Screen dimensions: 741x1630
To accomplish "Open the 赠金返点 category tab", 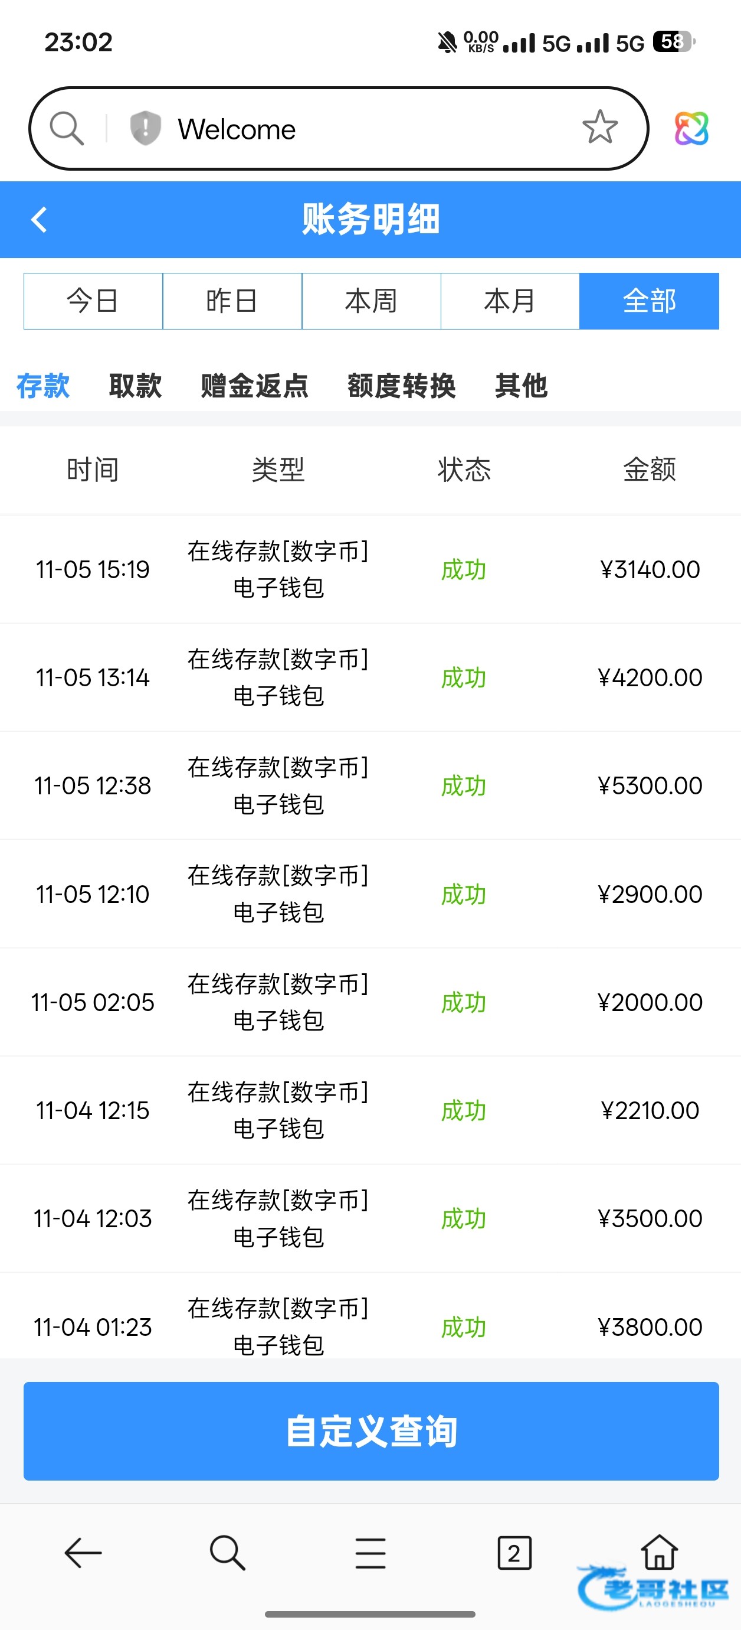I will 254,386.
